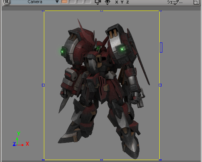Click the tall blue rectangle handle on right edge
The image size is (202, 162).
click(161, 48)
